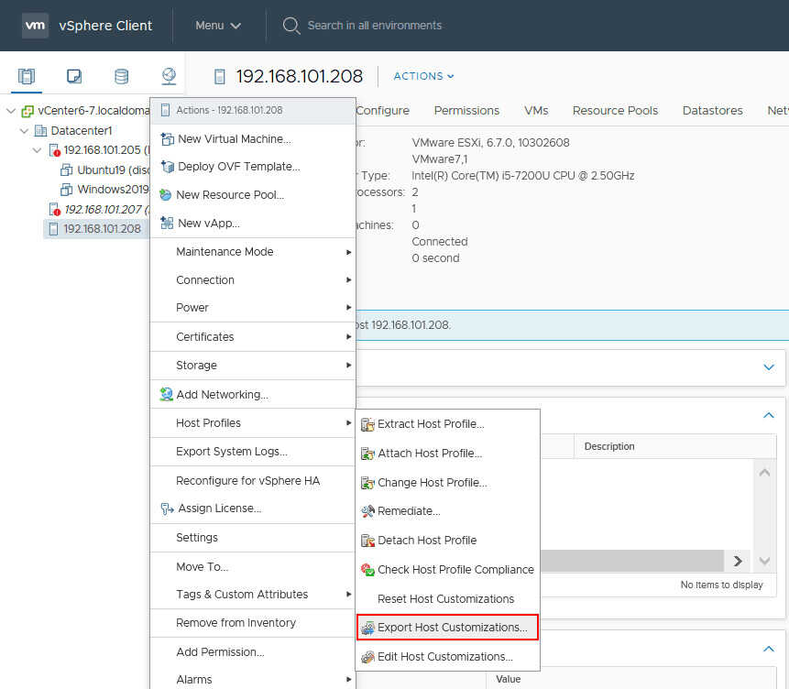Screen dimensions: 789x689
Task: Select Move To menu item
Action: pyautogui.click(x=253, y=567)
